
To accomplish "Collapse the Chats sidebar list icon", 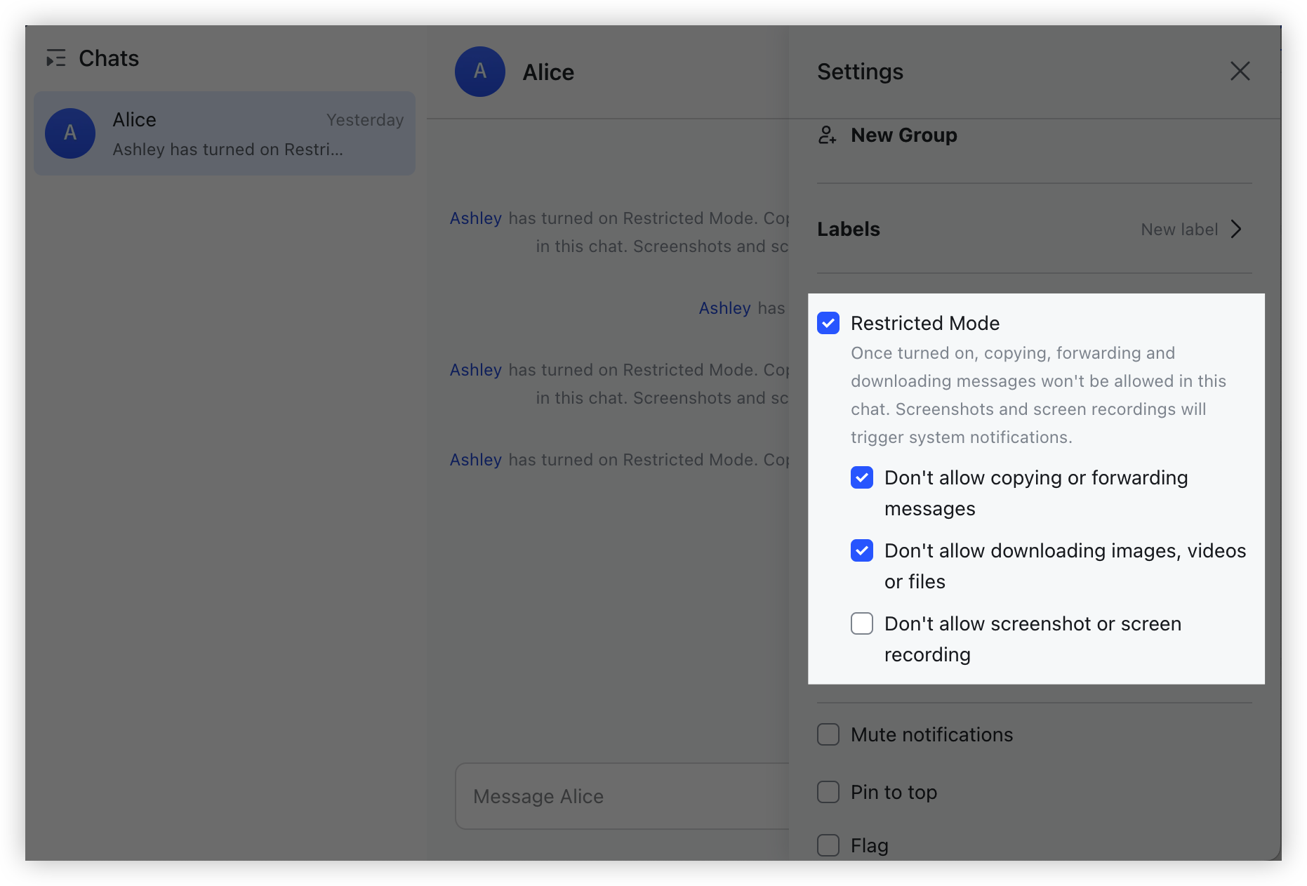I will 56,58.
